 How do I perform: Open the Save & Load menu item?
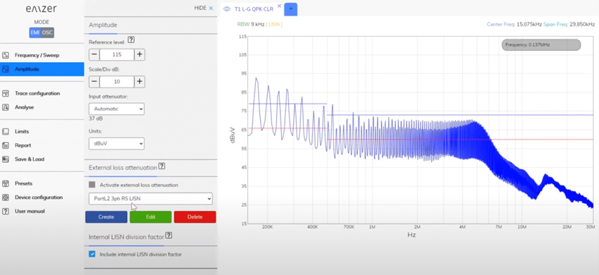pos(30,159)
